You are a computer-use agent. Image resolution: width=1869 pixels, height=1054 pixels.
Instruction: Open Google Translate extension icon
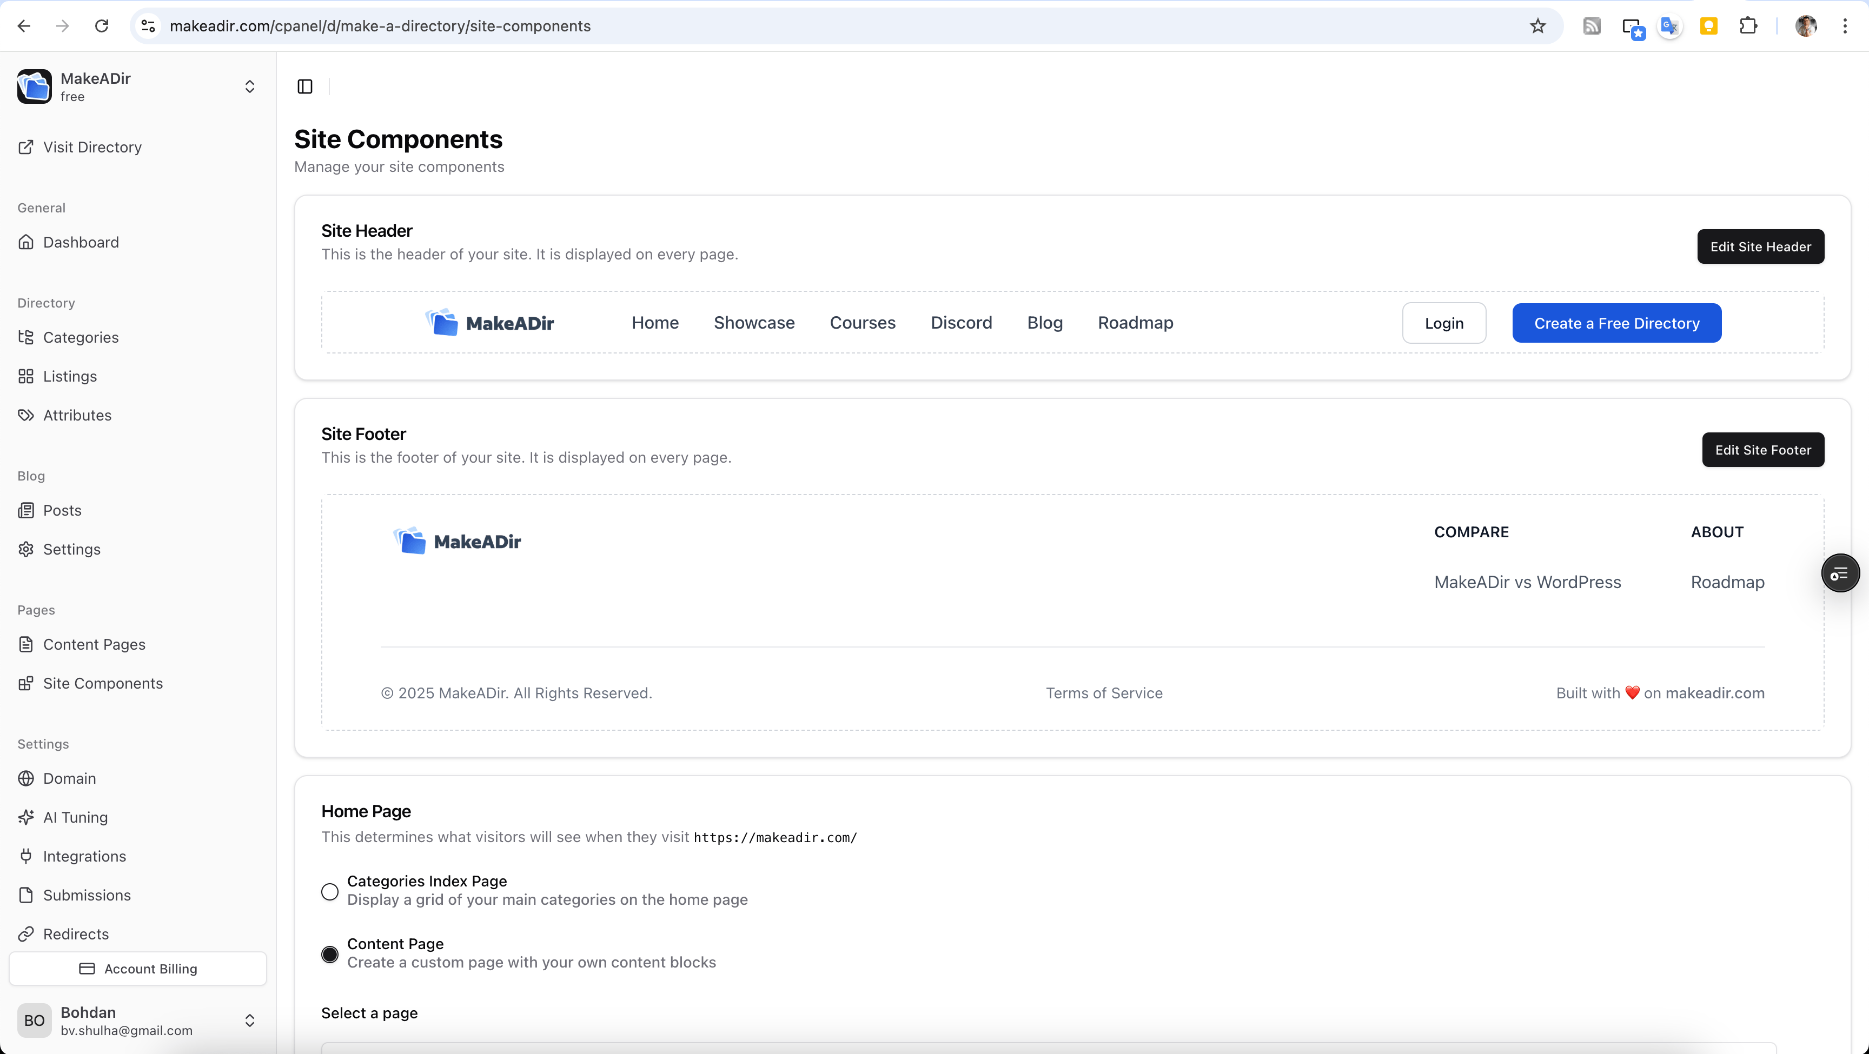[1669, 26]
